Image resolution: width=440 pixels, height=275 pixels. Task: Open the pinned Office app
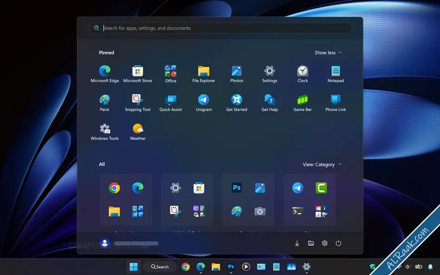(x=170, y=74)
